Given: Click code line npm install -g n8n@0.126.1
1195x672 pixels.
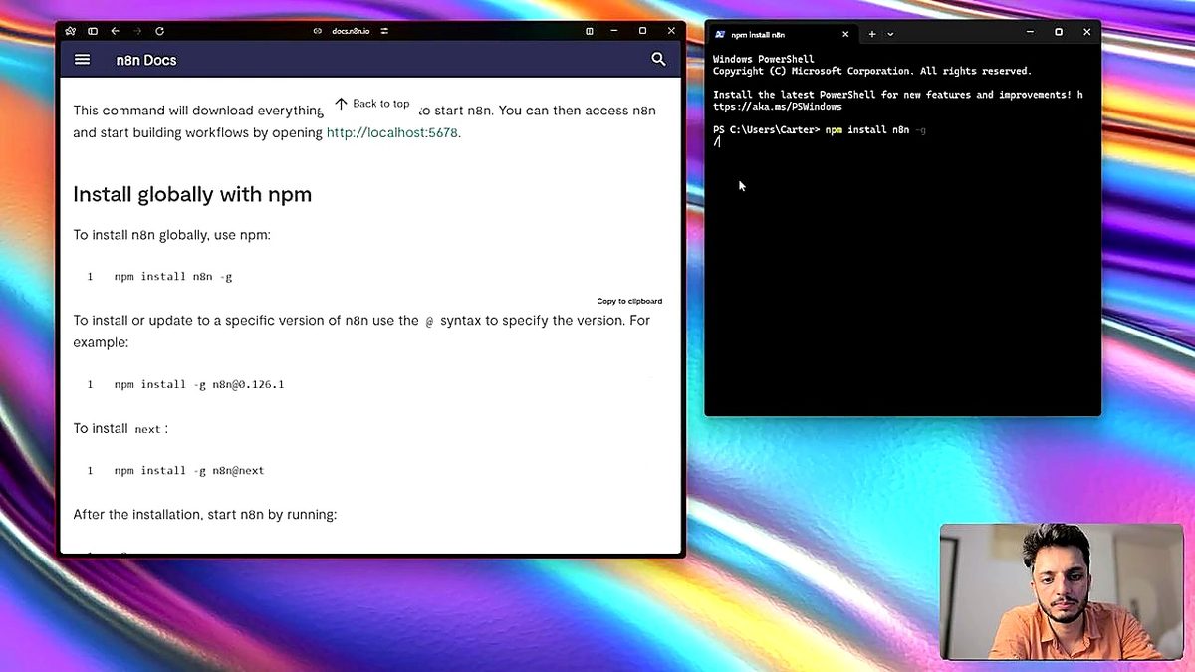Looking at the screenshot, I should (199, 384).
